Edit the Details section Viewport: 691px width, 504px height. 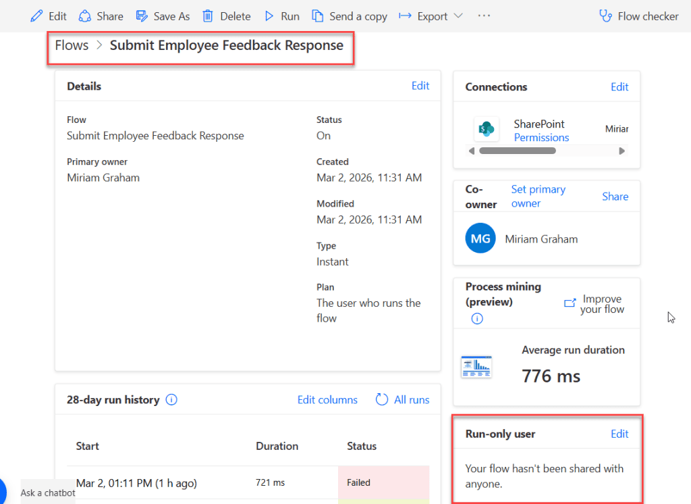420,86
